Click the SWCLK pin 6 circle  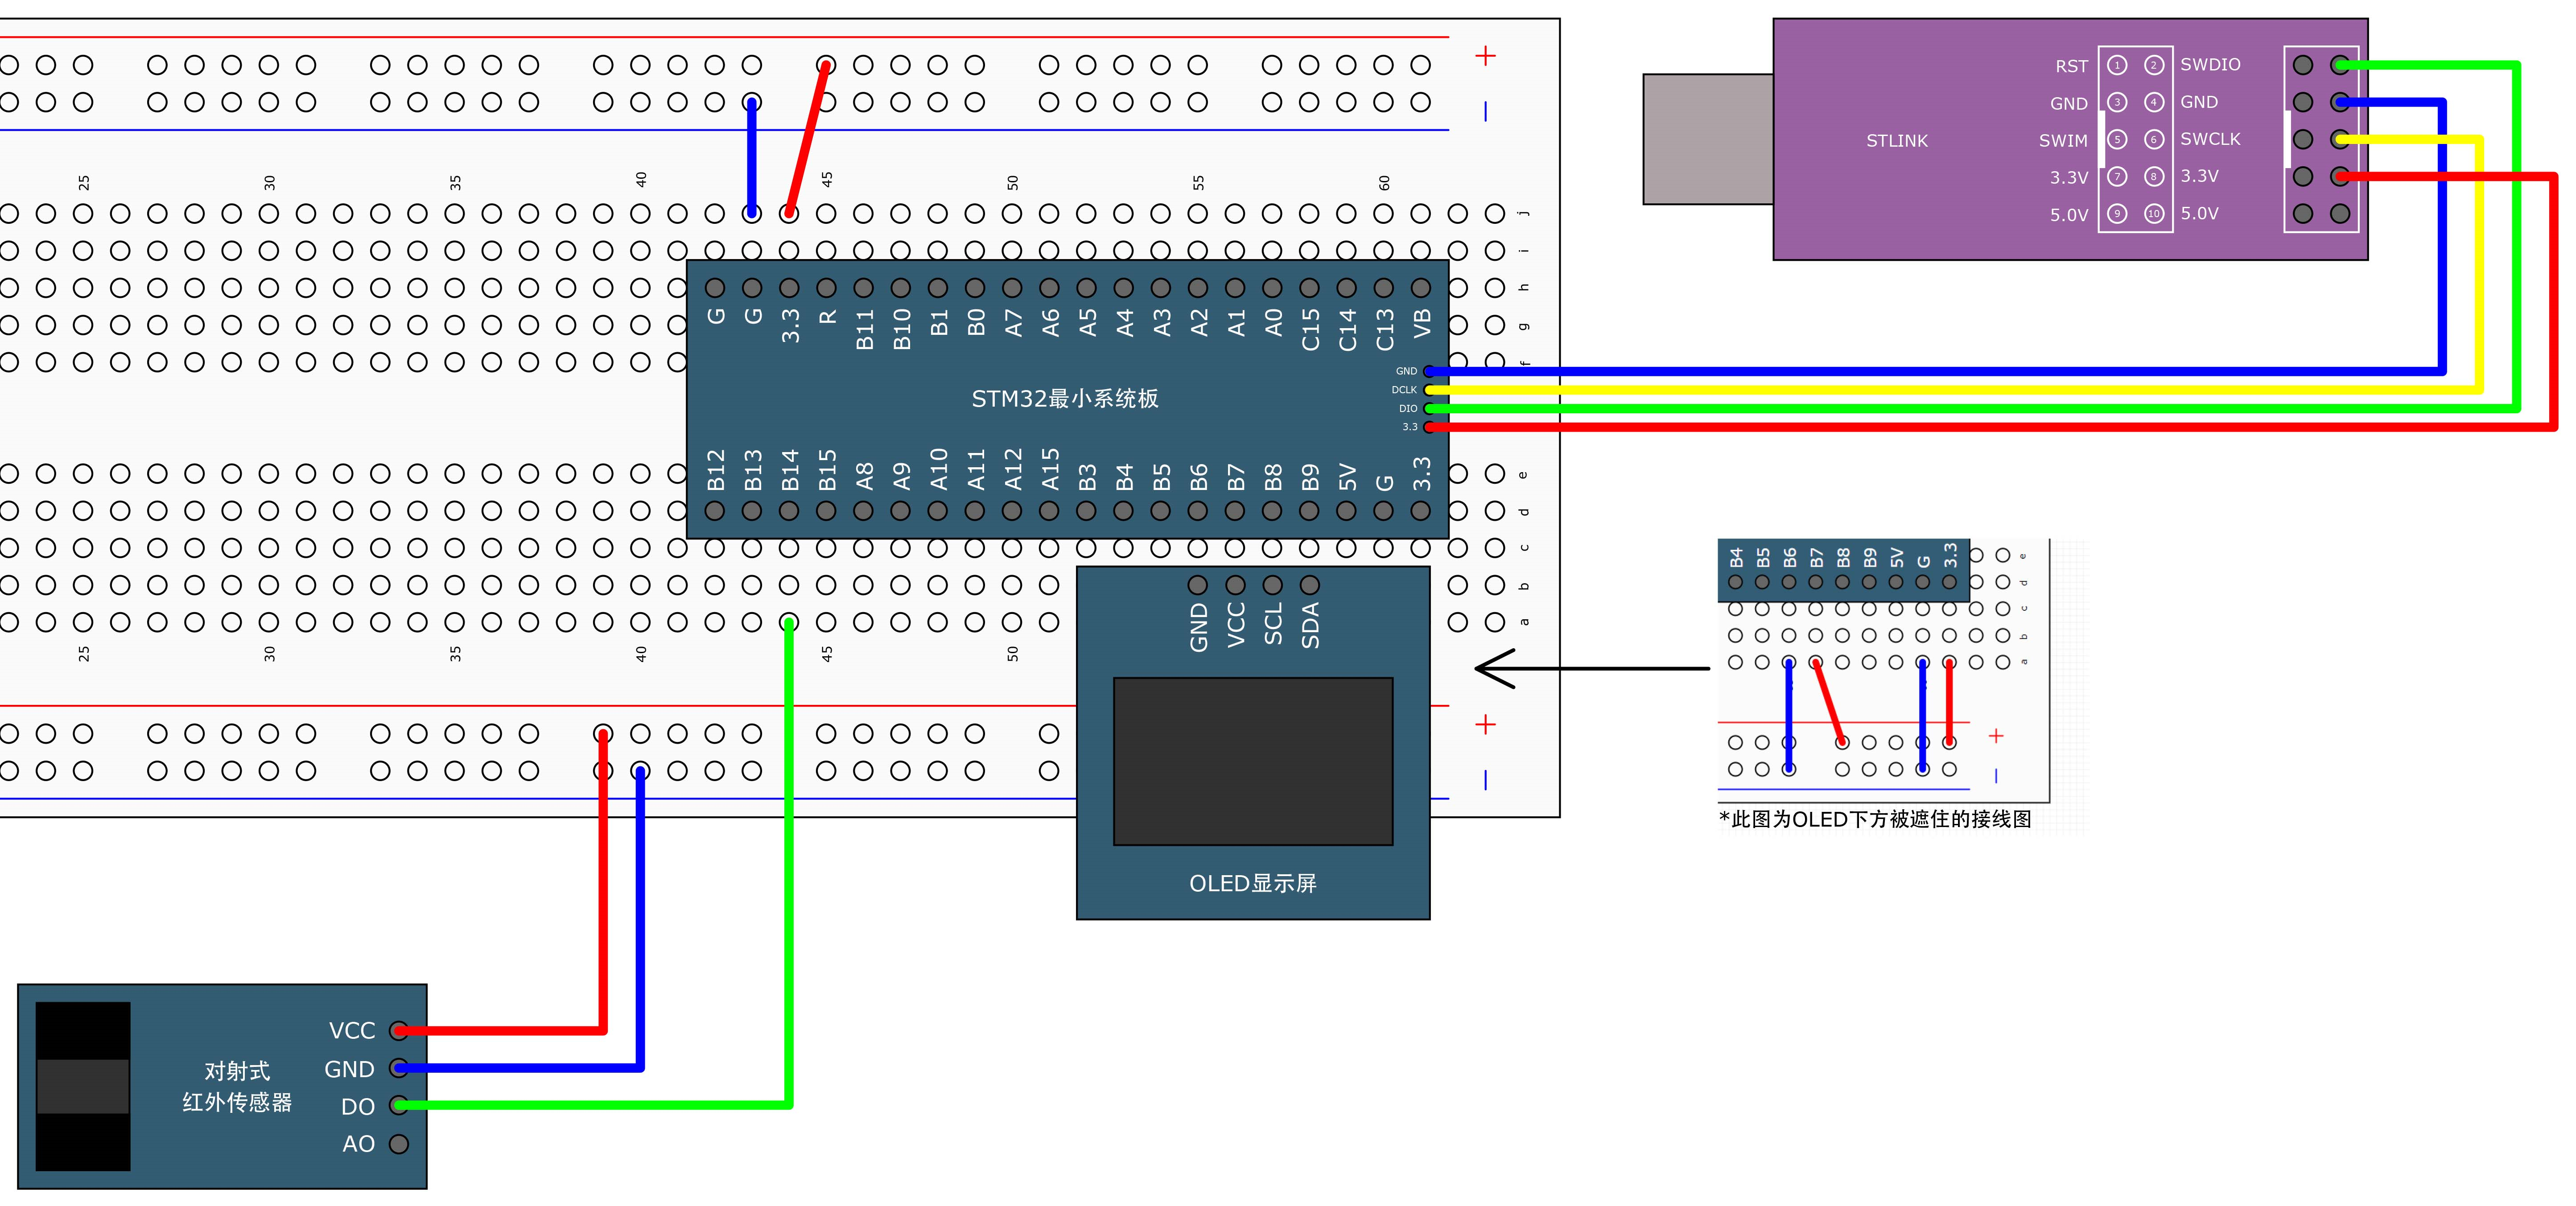point(2154,139)
